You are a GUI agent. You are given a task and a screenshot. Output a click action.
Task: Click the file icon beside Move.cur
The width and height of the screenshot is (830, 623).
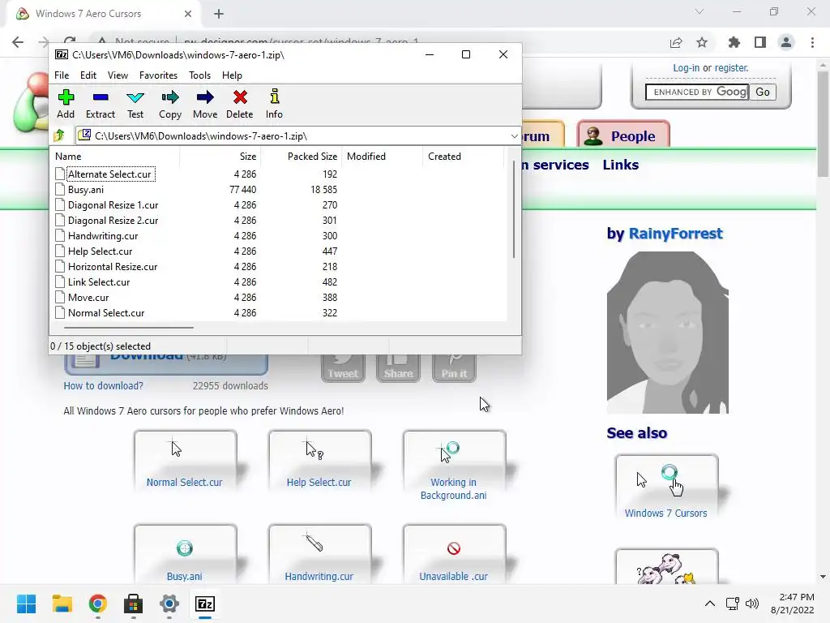pyautogui.click(x=60, y=297)
